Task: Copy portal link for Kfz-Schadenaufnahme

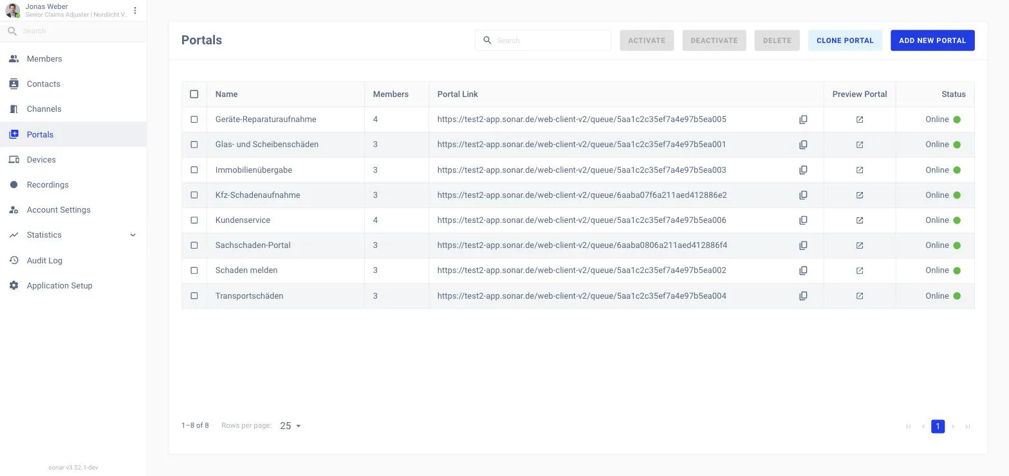Action: 803,195
